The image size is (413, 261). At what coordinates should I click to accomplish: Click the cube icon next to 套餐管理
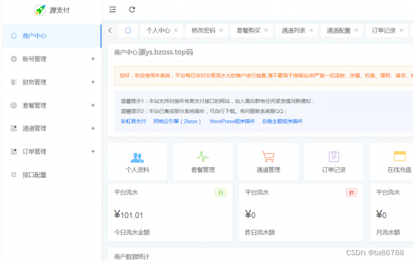pyautogui.click(x=14, y=105)
